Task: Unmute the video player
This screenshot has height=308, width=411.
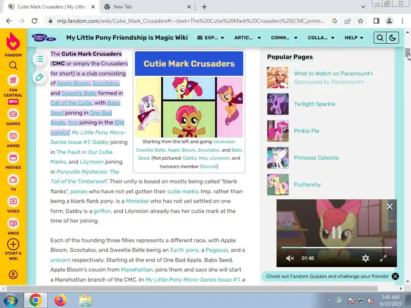Action: pyautogui.click(x=290, y=258)
